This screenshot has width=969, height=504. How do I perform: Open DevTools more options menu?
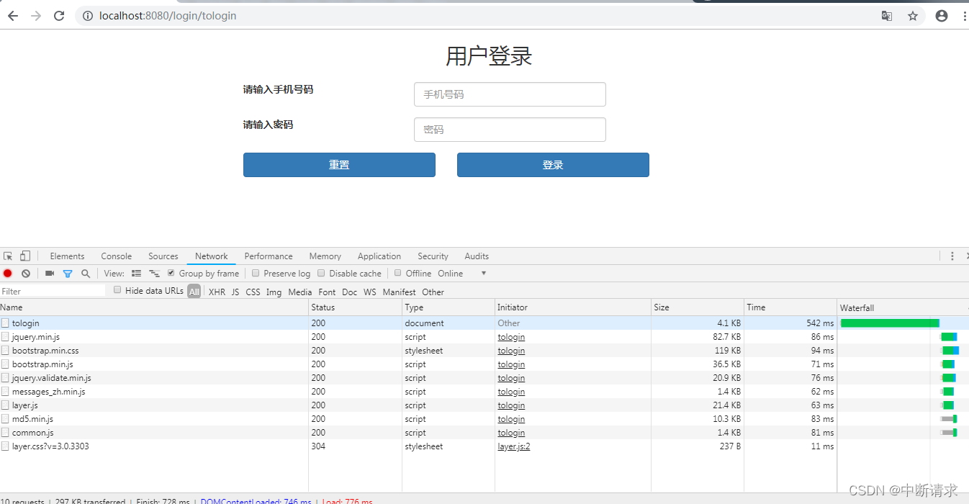pos(952,256)
